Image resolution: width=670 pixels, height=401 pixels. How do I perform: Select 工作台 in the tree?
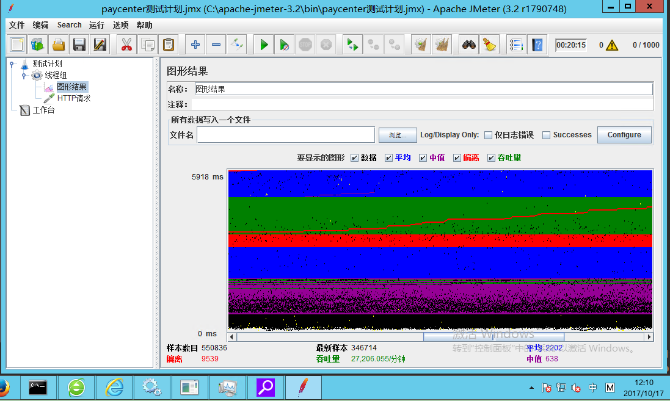(x=43, y=110)
